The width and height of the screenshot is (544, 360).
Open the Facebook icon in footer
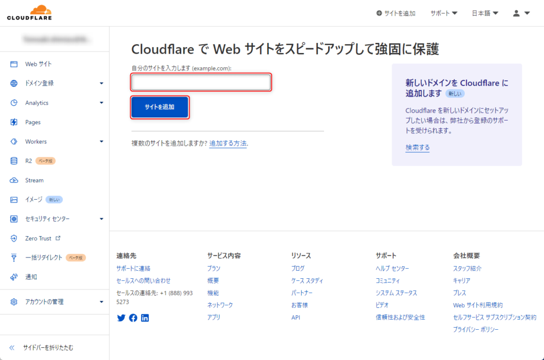[133, 318]
